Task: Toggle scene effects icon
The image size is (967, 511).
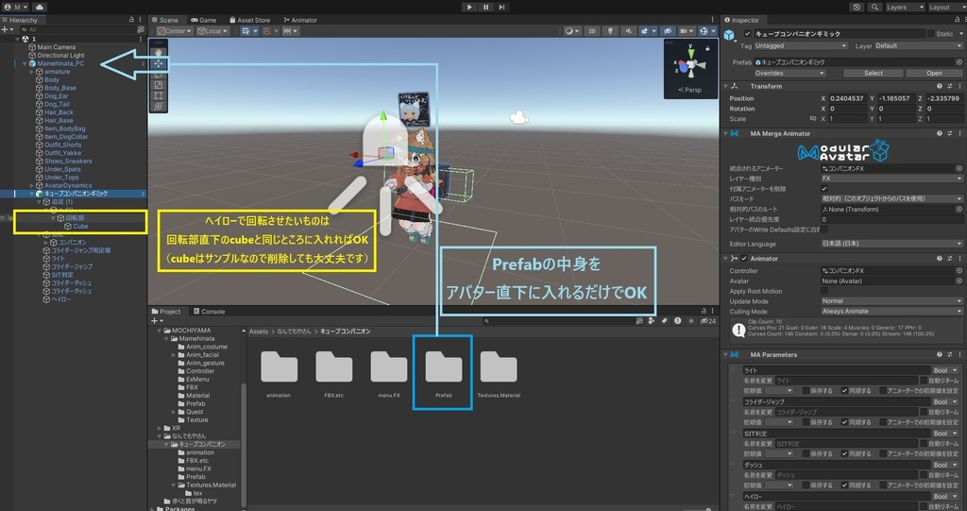Action: click(x=644, y=31)
